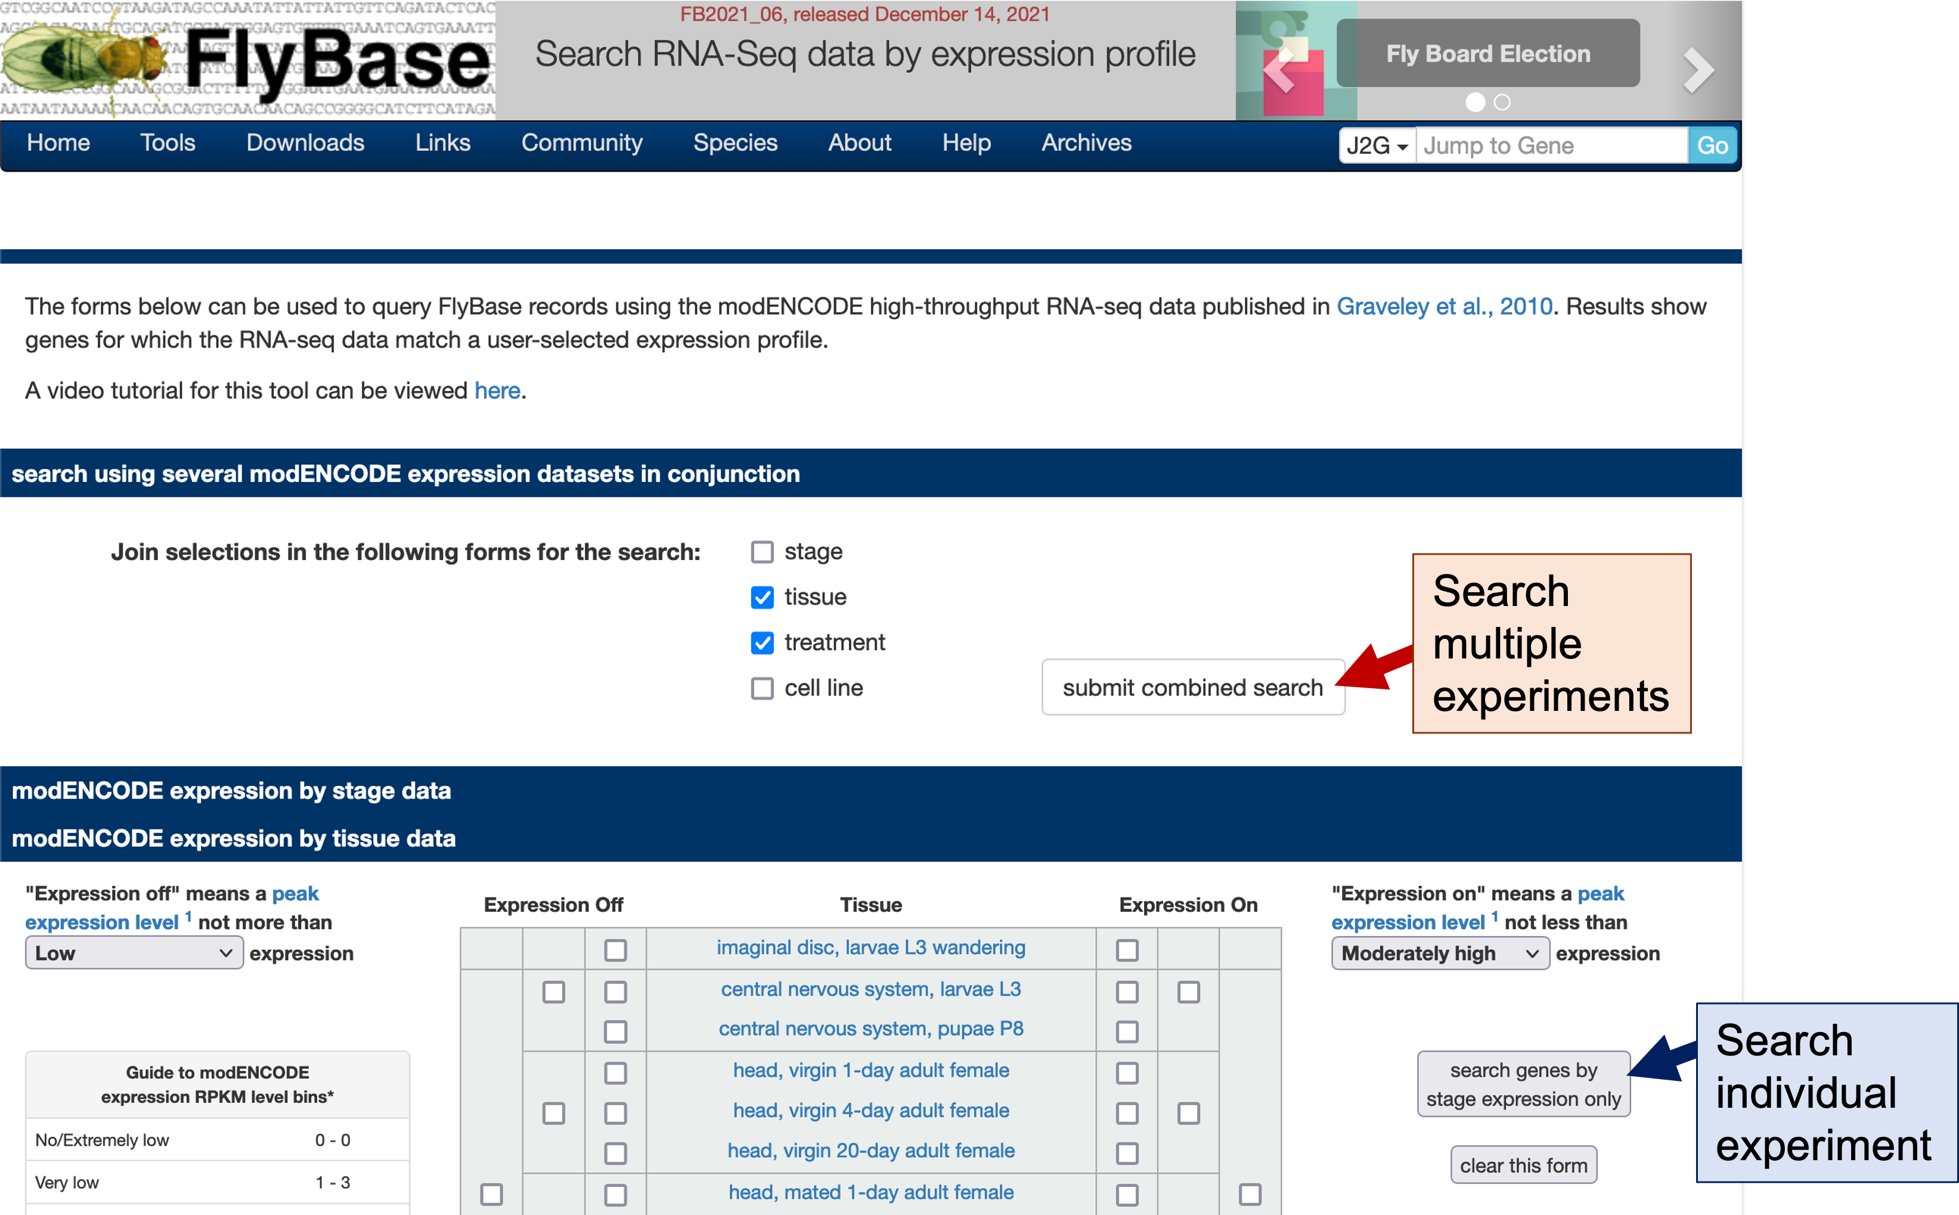
Task: Check Expression Off for imaginal disc, larvae L3
Action: pyautogui.click(x=615, y=950)
